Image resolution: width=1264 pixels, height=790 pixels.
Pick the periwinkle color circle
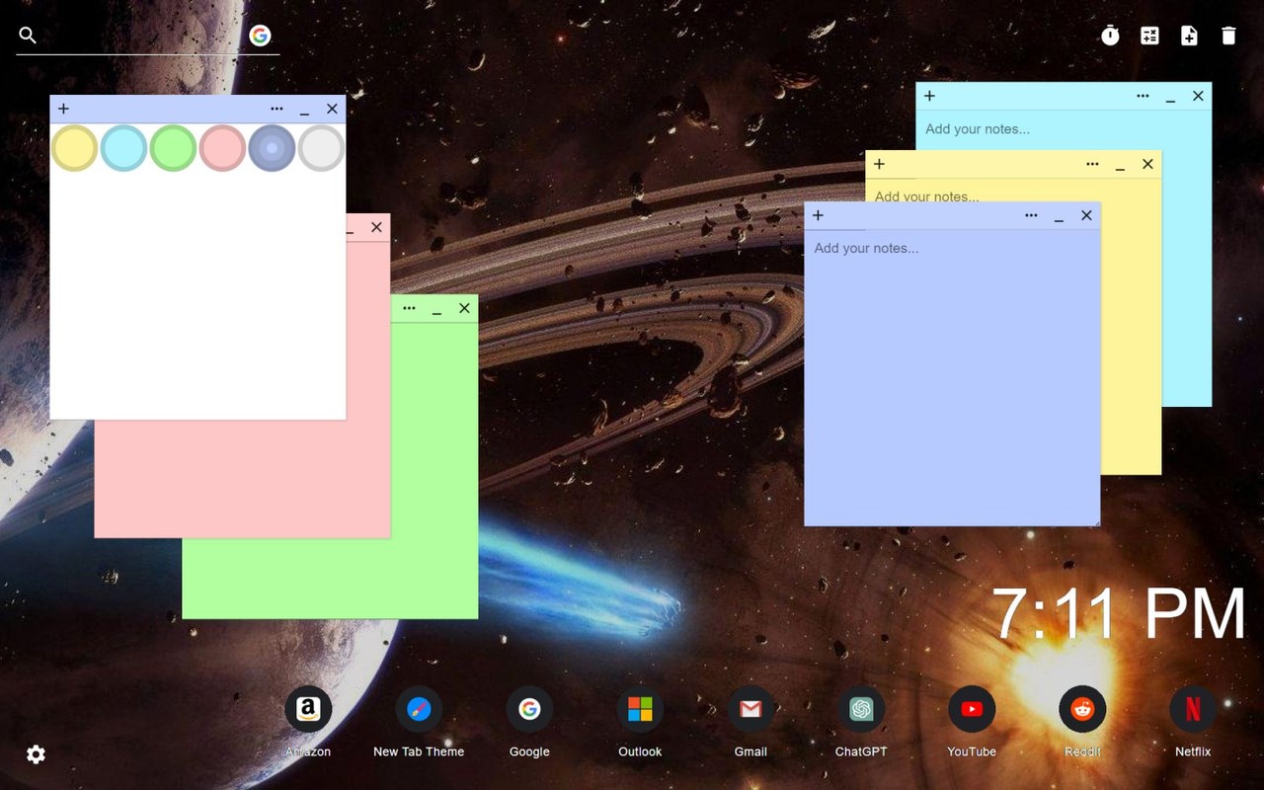click(272, 148)
